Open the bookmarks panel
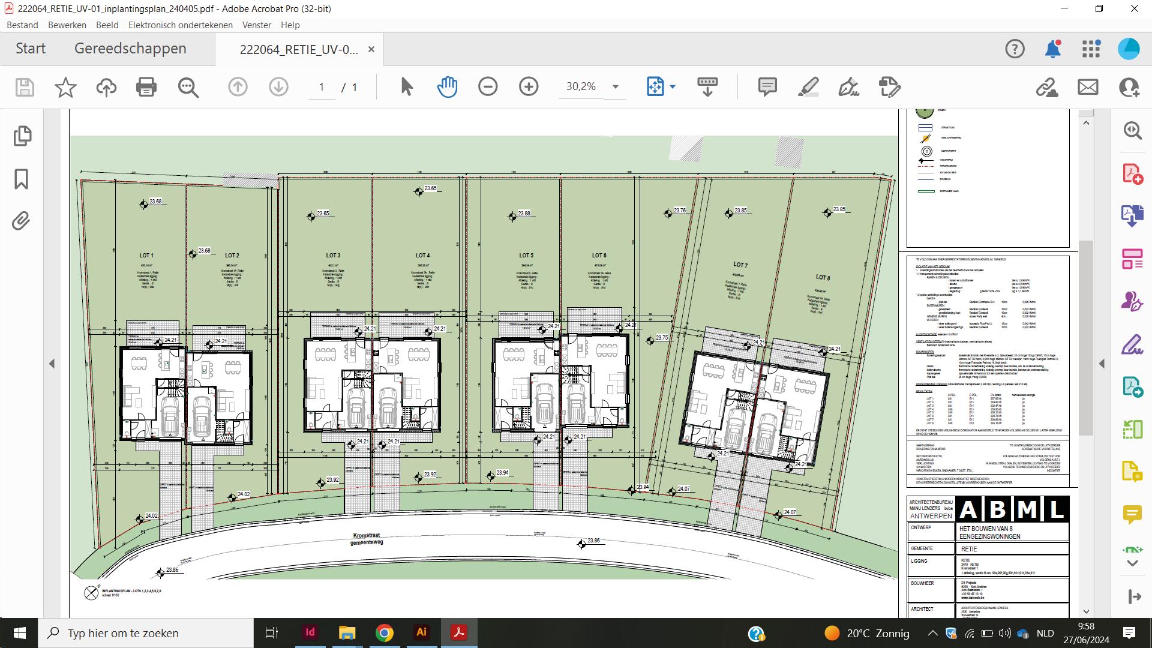The height and width of the screenshot is (648, 1152). [22, 179]
